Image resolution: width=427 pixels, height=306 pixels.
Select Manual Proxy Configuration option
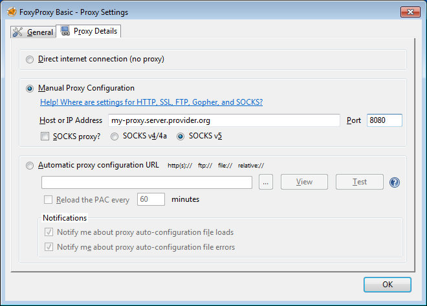[x=30, y=89]
